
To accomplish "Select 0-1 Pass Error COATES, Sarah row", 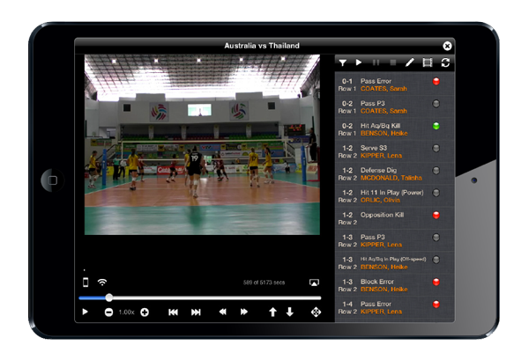I will click(394, 84).
